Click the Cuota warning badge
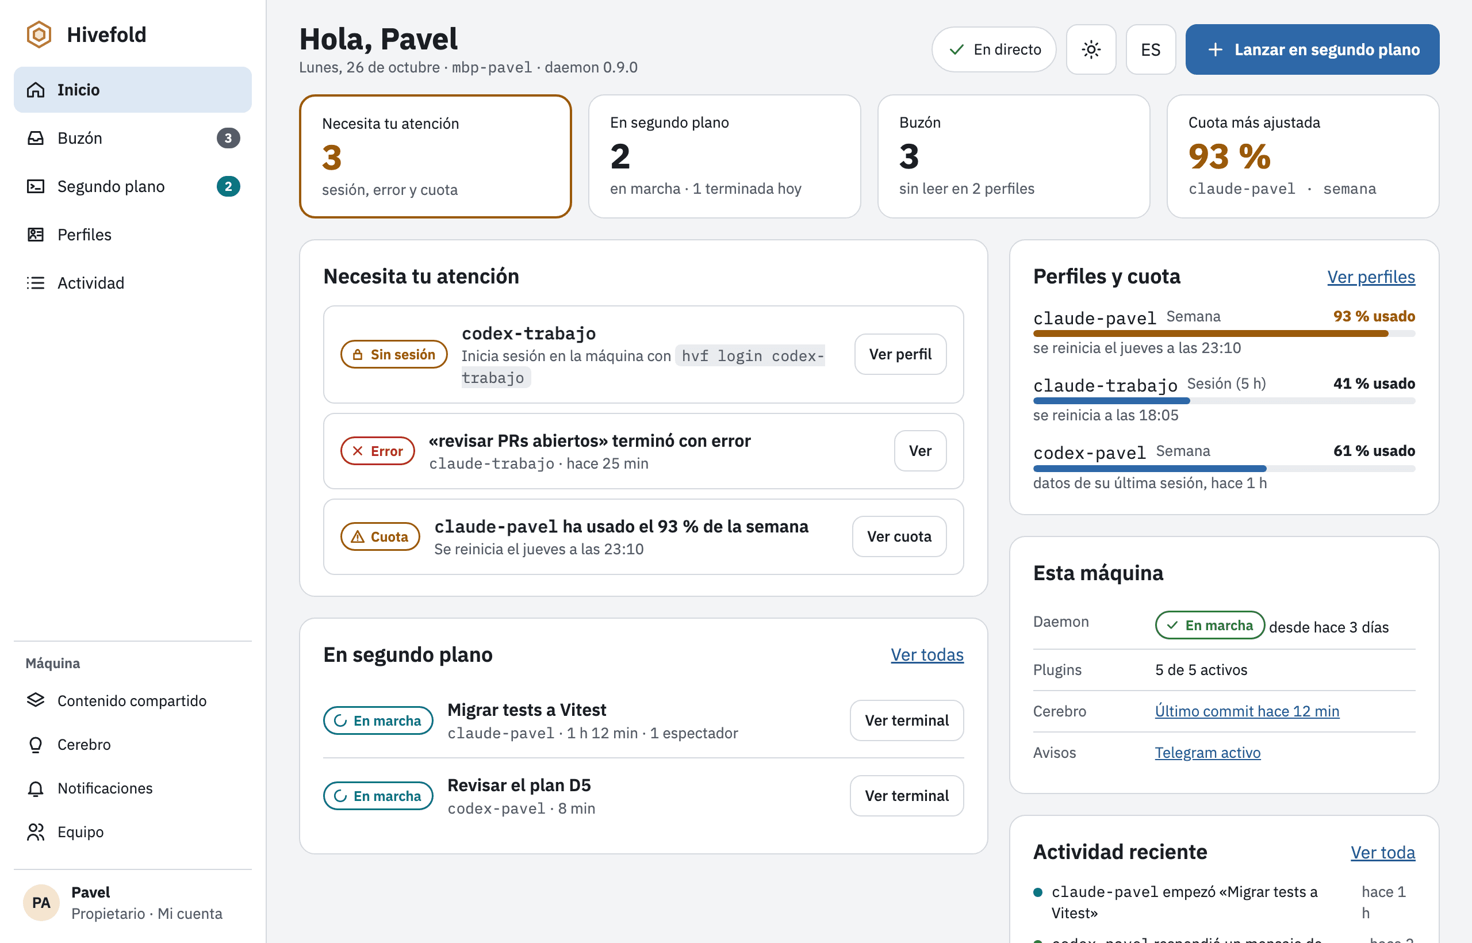This screenshot has width=1472, height=943. [x=380, y=537]
